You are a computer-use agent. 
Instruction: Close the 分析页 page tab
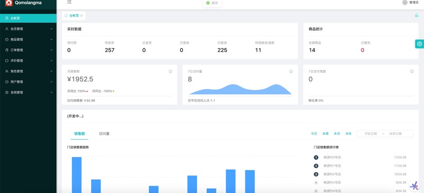[x=82, y=16]
